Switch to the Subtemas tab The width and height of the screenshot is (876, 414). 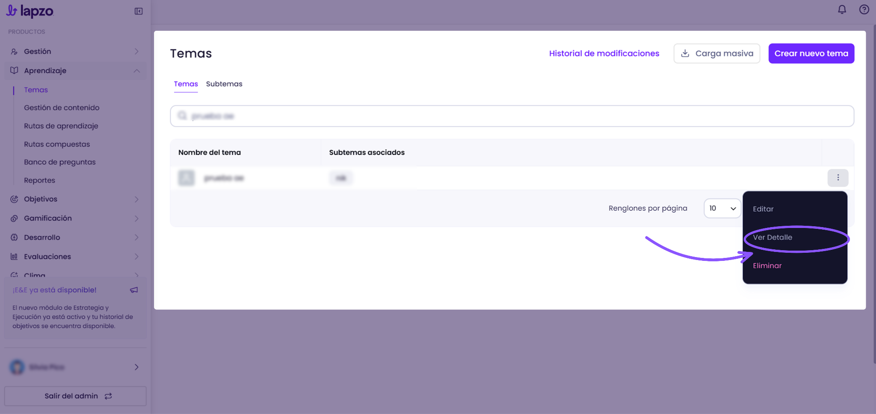[224, 84]
